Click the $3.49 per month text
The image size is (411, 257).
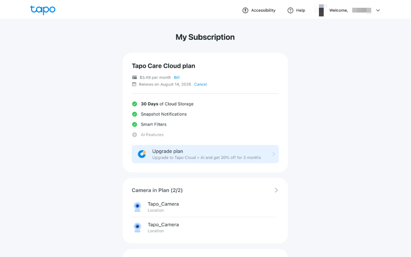155,78
